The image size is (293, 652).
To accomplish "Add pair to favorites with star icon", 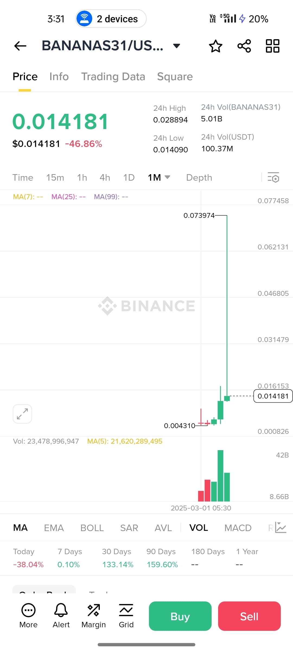I will (216, 46).
